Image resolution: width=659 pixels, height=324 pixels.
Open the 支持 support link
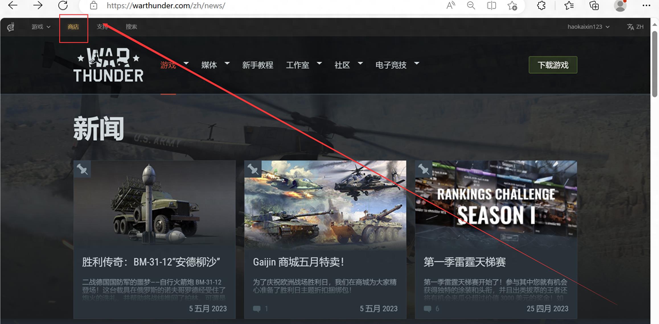tap(102, 27)
